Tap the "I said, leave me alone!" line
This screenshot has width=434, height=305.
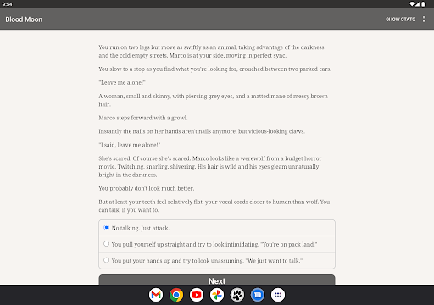[x=130, y=145]
